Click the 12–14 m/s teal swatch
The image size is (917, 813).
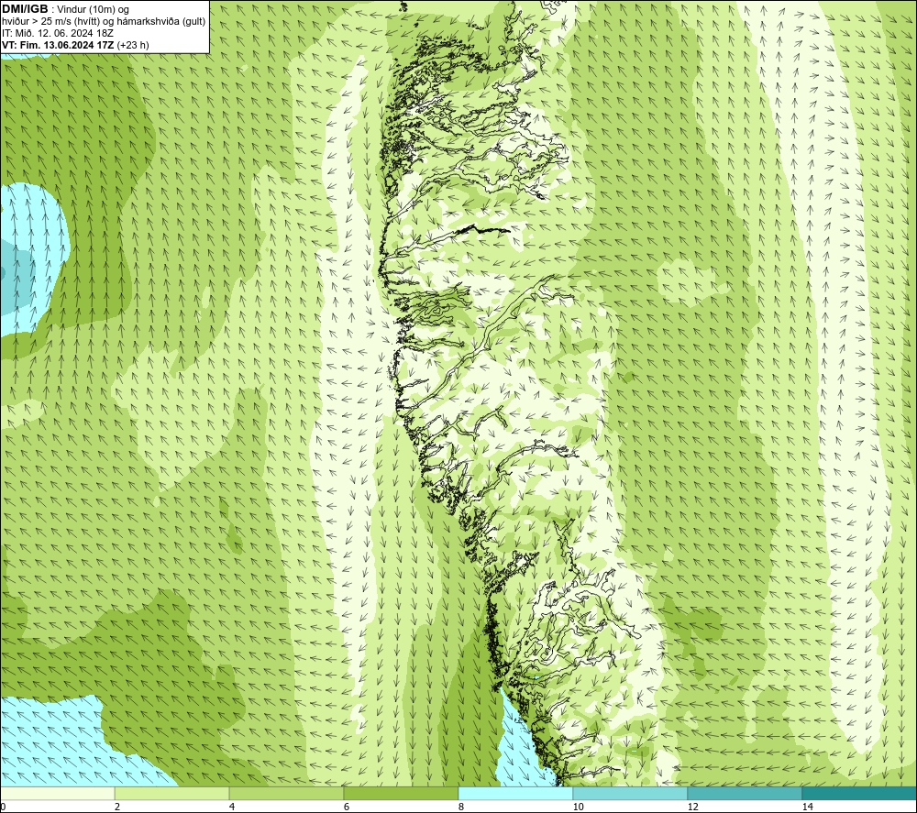pos(745,794)
